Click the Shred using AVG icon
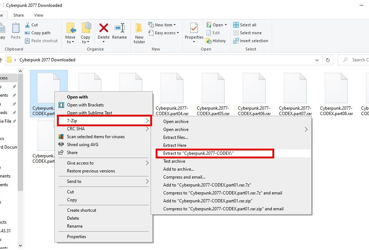Screen dimensions: 369x250 pyautogui.click(x=61, y=144)
